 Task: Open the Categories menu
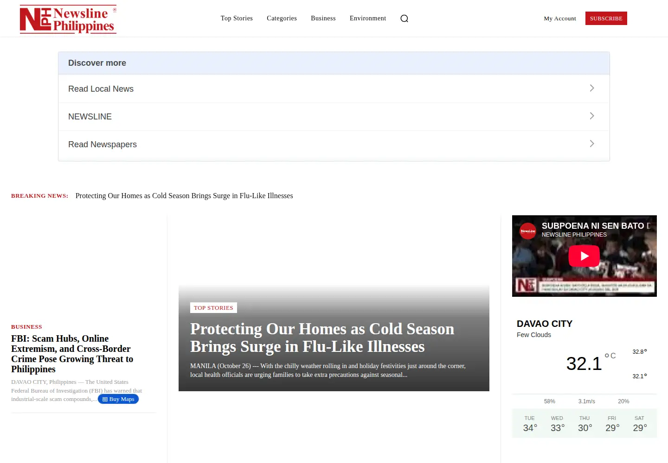(282, 19)
